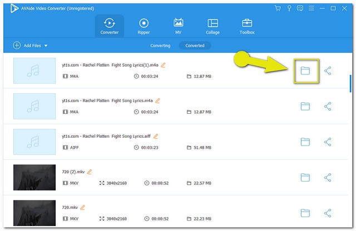Click the AIFF format label

point(74,148)
